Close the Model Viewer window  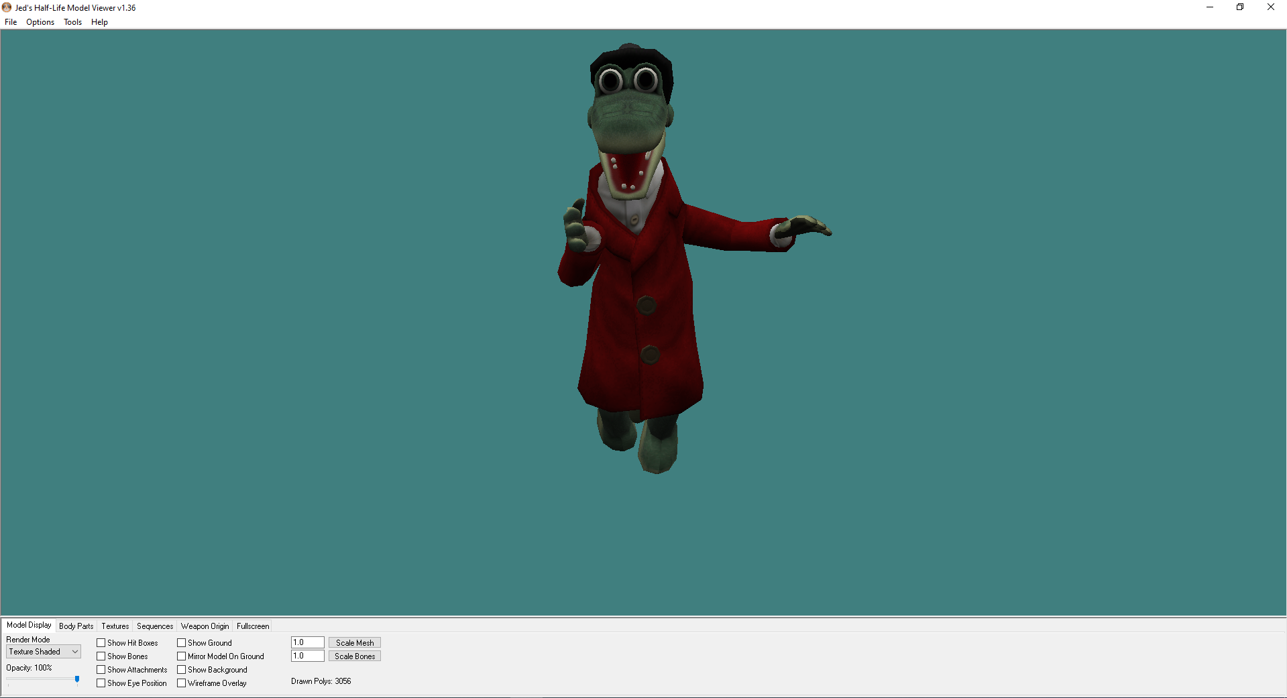(x=1271, y=7)
